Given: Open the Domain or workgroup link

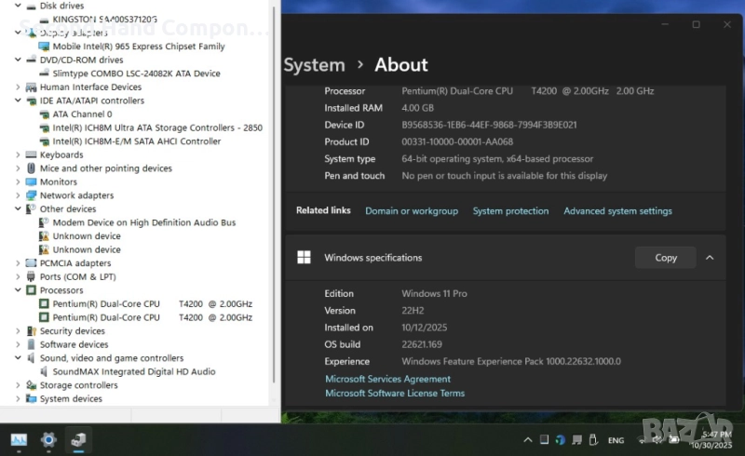Looking at the screenshot, I should [x=411, y=211].
